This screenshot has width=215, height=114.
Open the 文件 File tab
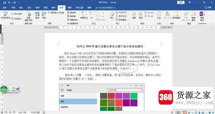[4, 8]
